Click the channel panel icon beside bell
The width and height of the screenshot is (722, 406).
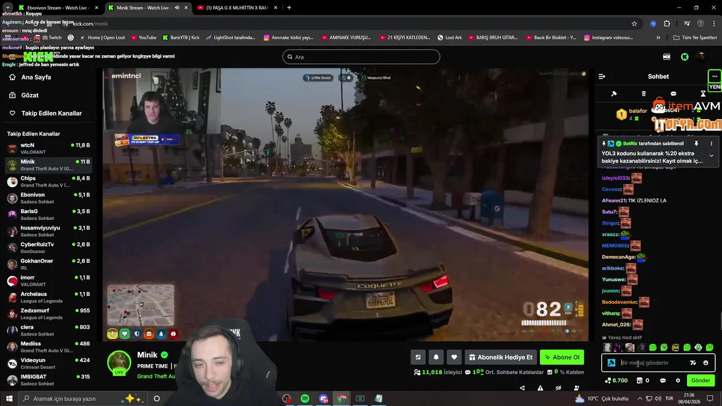coord(418,357)
